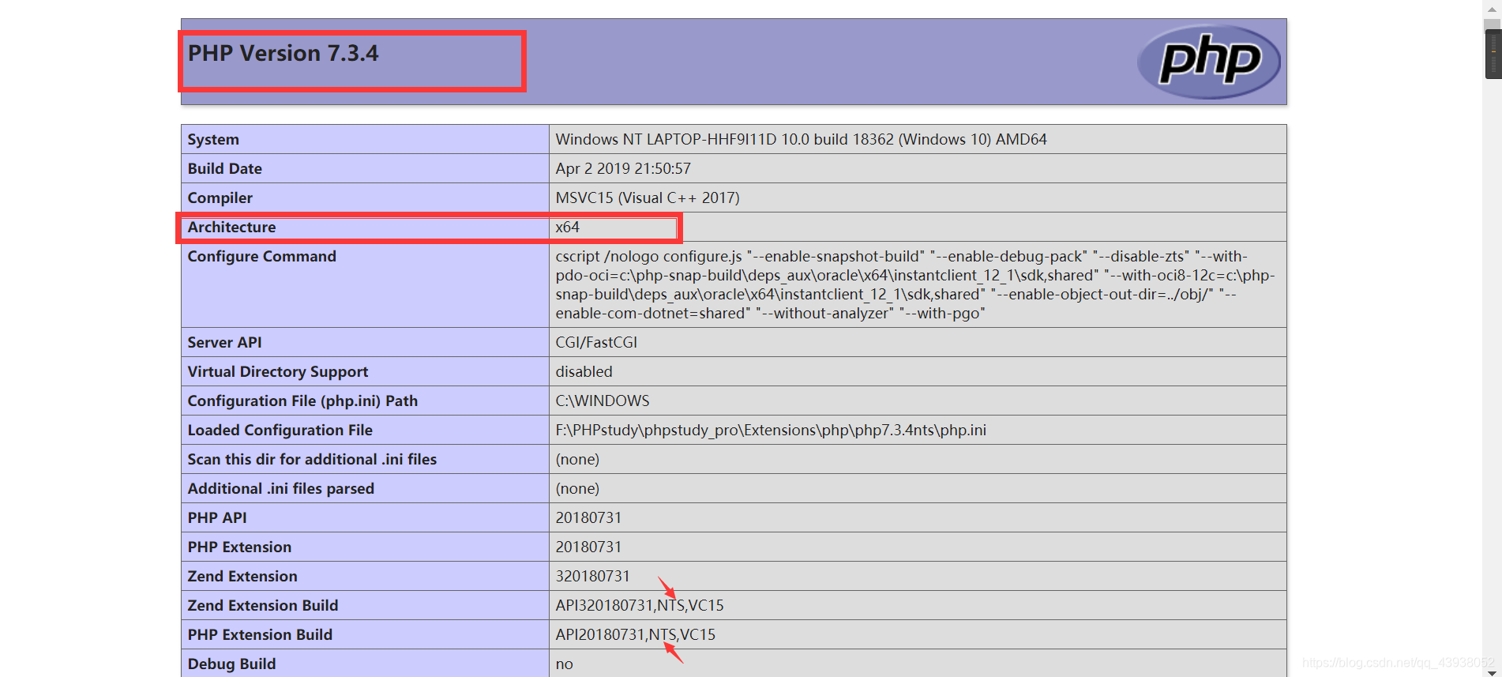Select 'Configuration File (php.ini) Path' label
Image resolution: width=1502 pixels, height=677 pixels.
coord(302,401)
